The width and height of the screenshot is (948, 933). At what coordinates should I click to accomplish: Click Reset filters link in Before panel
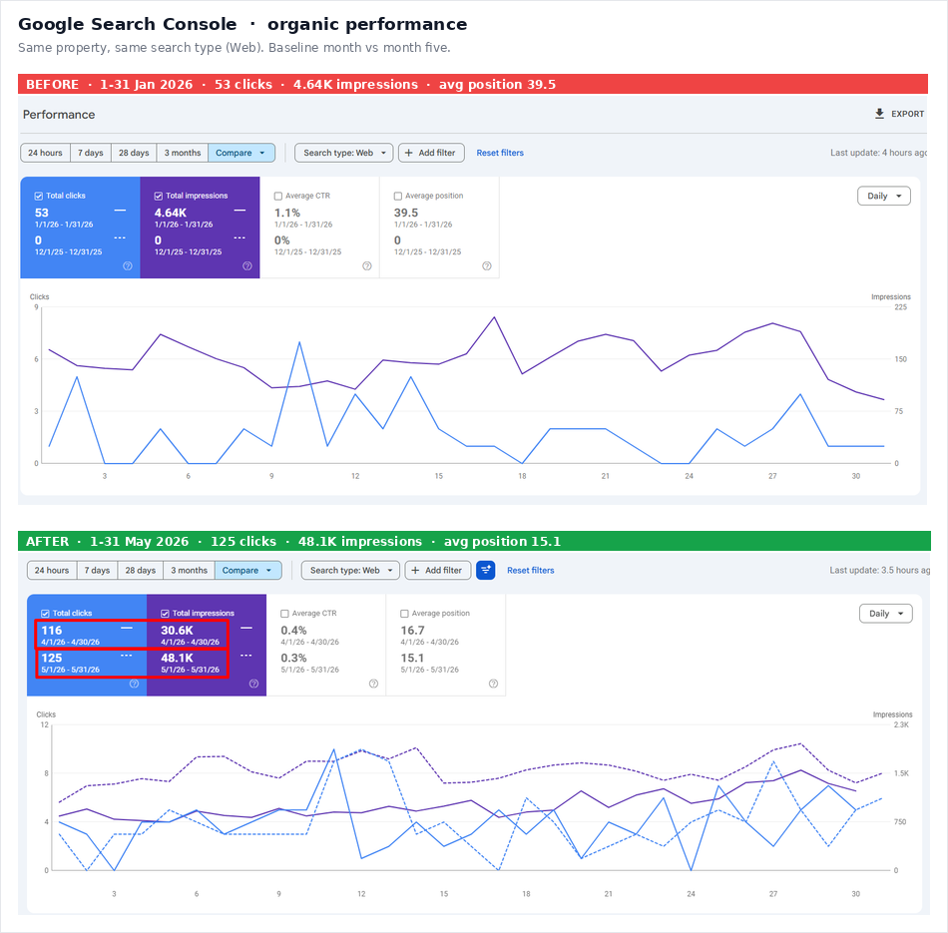(x=500, y=153)
